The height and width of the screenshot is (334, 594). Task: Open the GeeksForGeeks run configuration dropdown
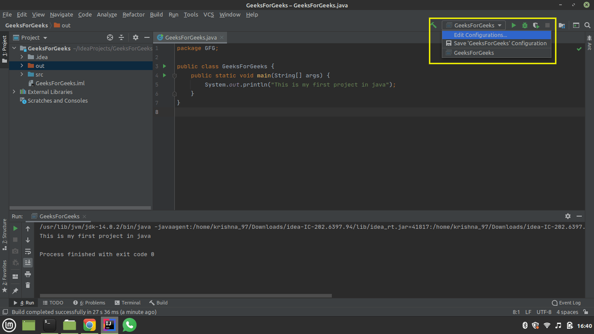(474, 26)
